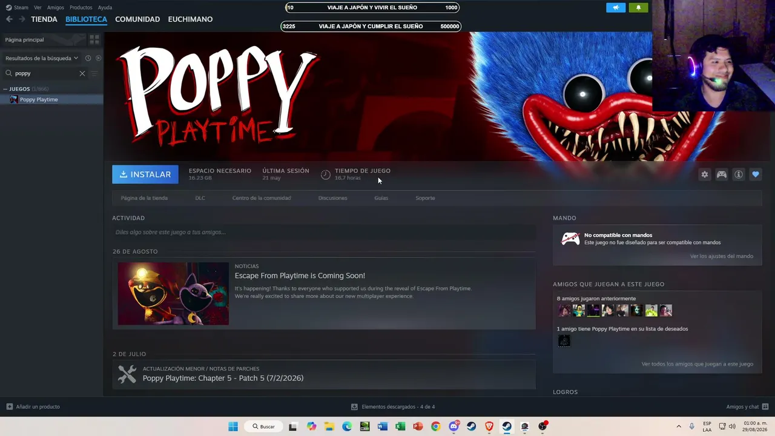775x436 pixels.
Task: Go to Centro de la comunidad
Action: coord(262,198)
